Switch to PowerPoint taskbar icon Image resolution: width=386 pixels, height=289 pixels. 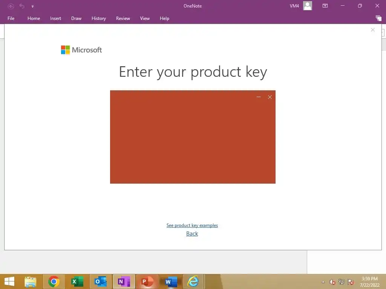[x=147, y=281]
